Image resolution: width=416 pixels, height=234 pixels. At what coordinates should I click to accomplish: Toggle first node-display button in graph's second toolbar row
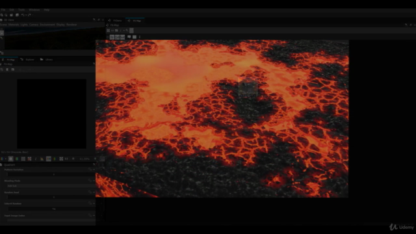[112, 37]
